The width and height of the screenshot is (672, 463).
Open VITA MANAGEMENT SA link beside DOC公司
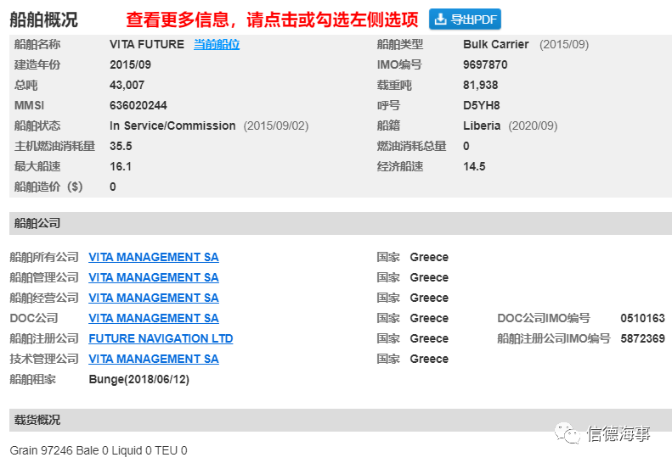pyautogui.click(x=154, y=318)
